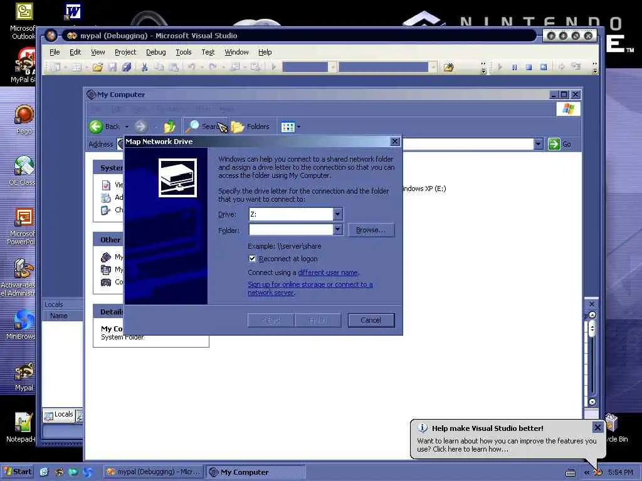
Task: Toggle the Reconnect at logon checkbox
Action: (x=252, y=259)
